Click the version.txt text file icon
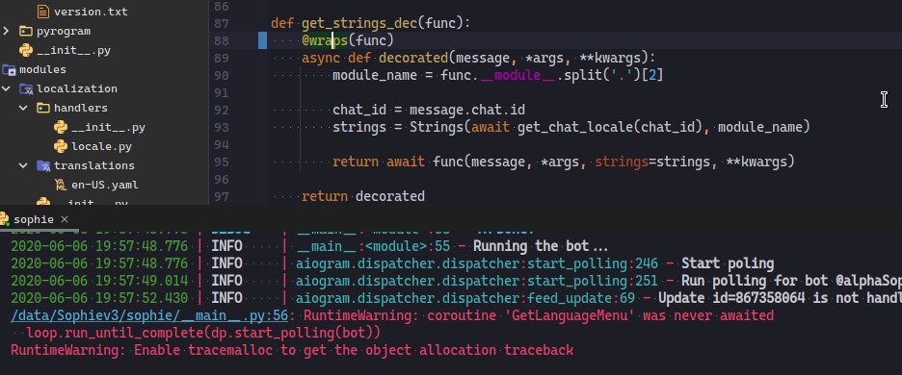 (42, 11)
